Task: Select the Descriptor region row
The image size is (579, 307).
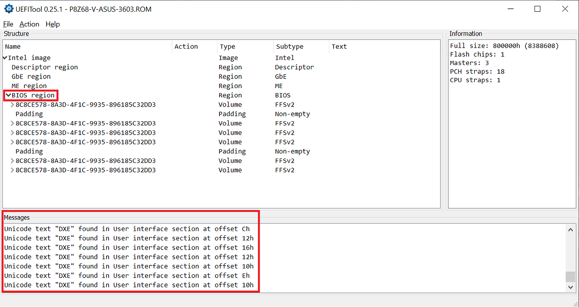Action: click(44, 67)
